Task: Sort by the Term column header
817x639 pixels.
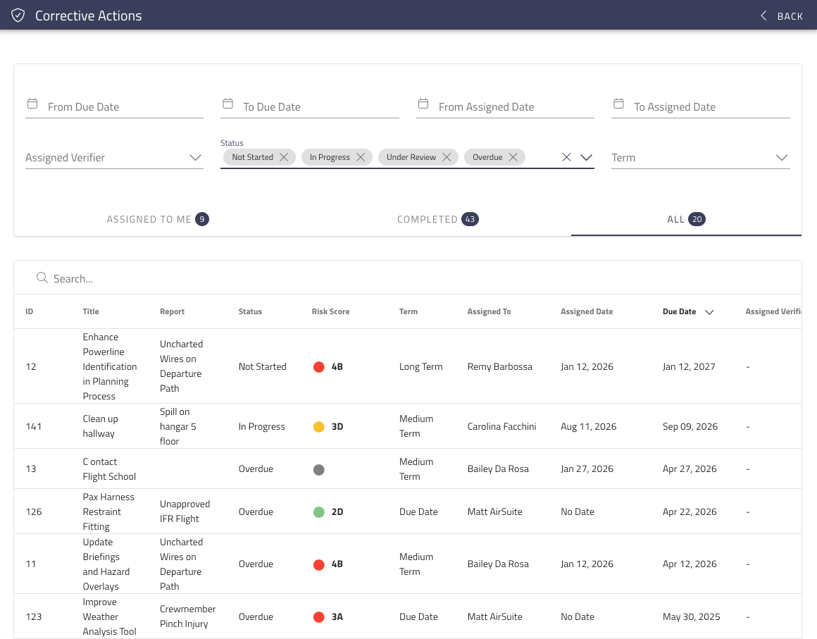Action: point(408,311)
